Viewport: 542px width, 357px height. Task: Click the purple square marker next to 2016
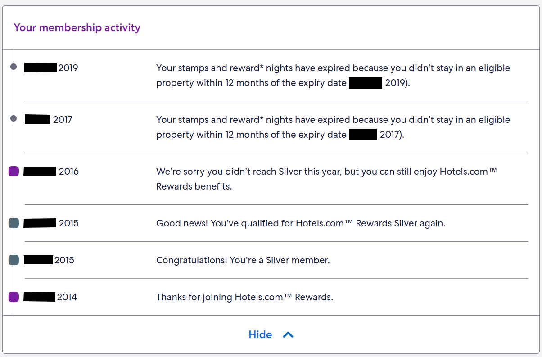point(14,172)
